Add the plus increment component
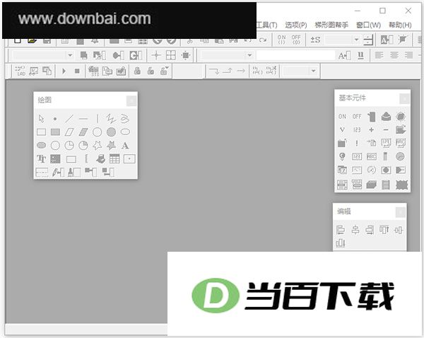 tap(371, 130)
